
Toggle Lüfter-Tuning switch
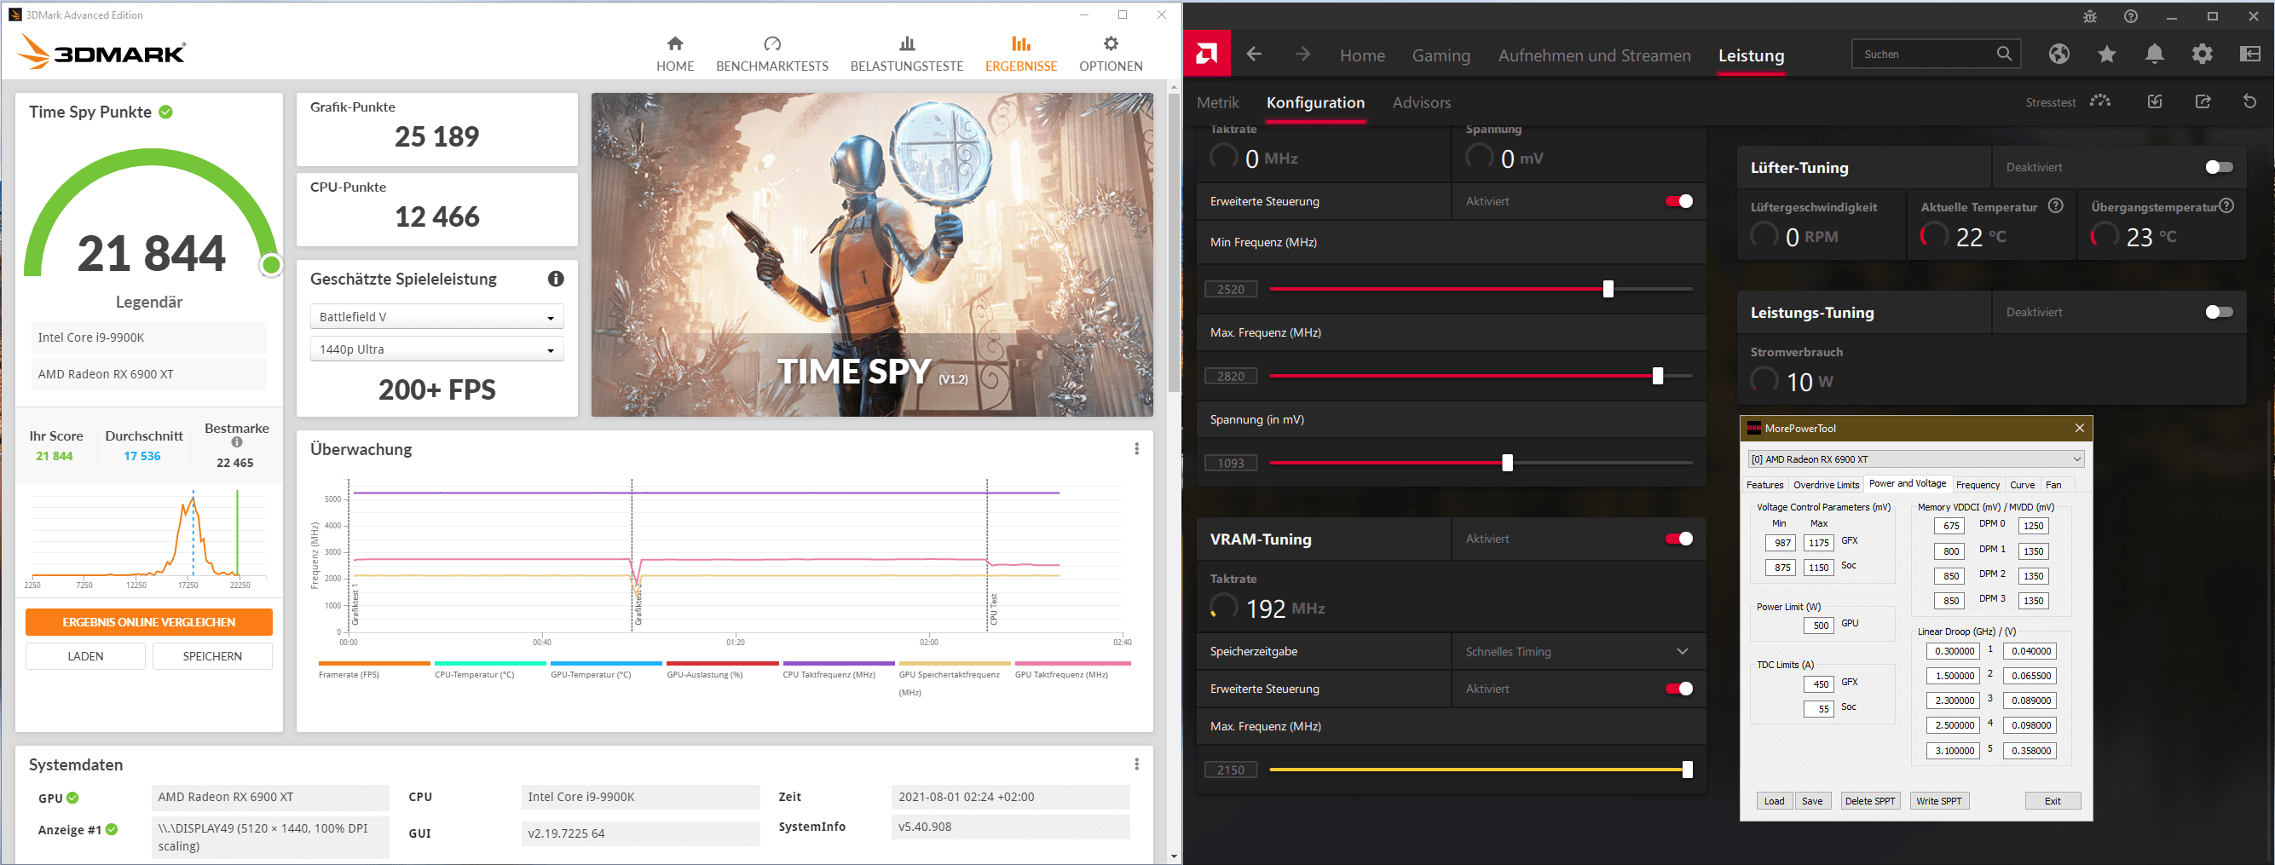pos(2219,168)
